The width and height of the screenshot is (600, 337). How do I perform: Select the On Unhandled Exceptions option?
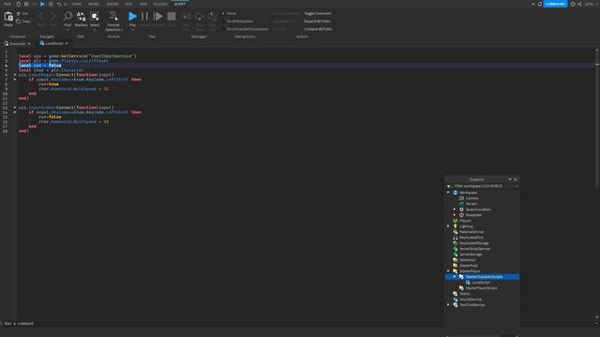click(x=245, y=29)
